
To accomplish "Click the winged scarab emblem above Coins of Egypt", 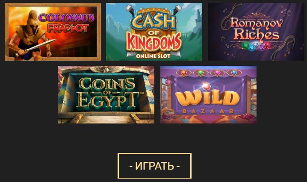I will [106, 69].
